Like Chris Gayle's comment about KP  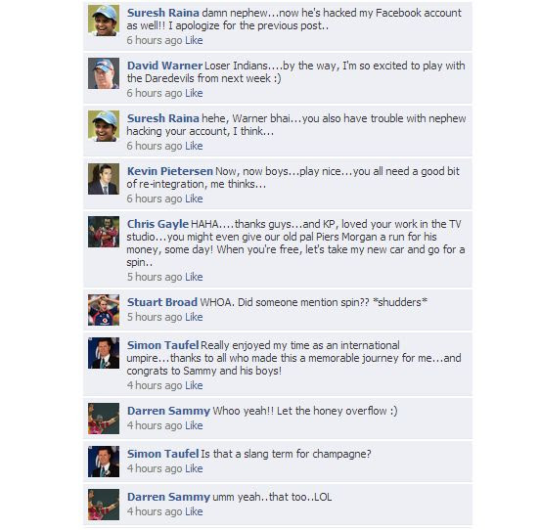coord(194,277)
